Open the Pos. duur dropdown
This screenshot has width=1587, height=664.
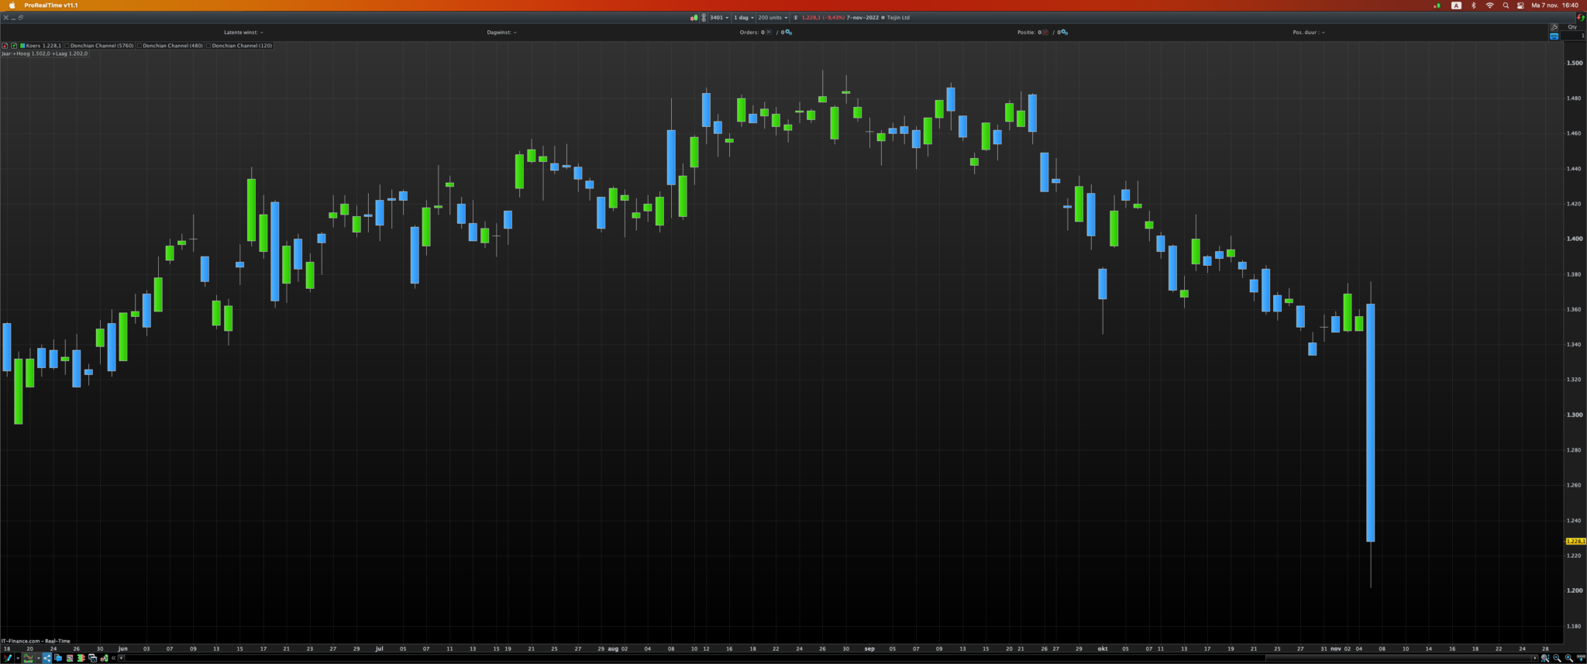coord(1309,33)
